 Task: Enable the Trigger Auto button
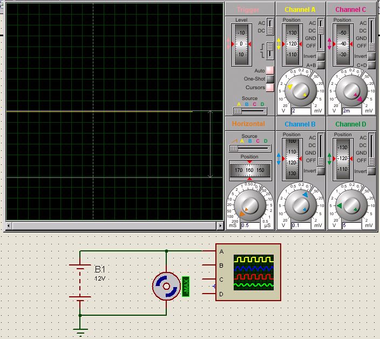(x=270, y=70)
